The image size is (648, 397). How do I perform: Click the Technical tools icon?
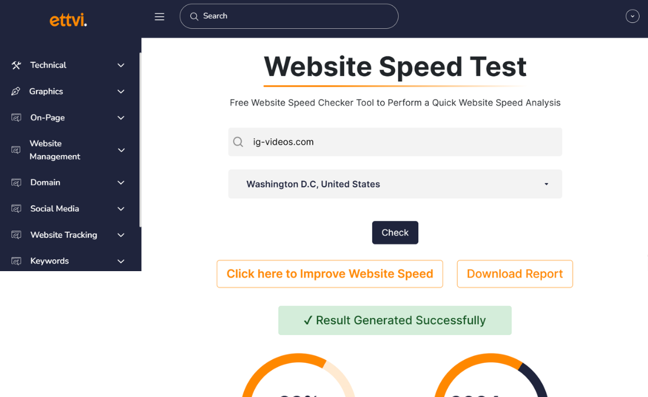(16, 65)
